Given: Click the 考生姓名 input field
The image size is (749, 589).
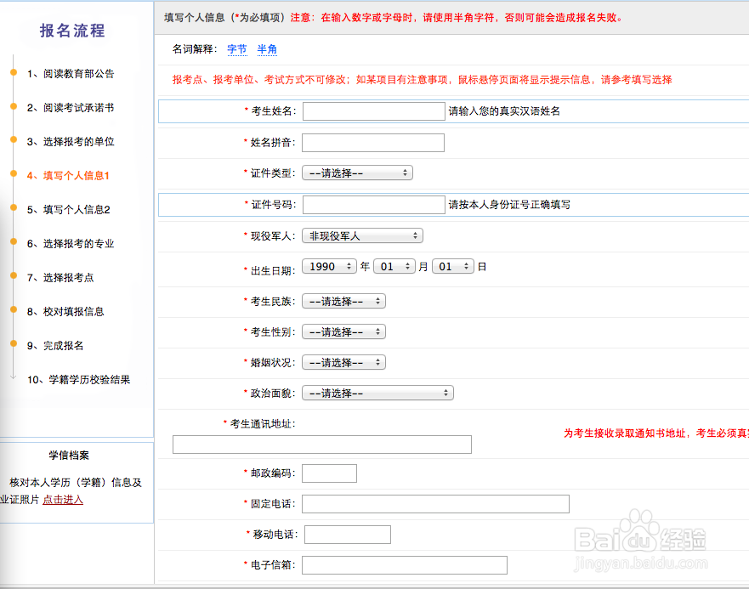Looking at the screenshot, I should 374,110.
